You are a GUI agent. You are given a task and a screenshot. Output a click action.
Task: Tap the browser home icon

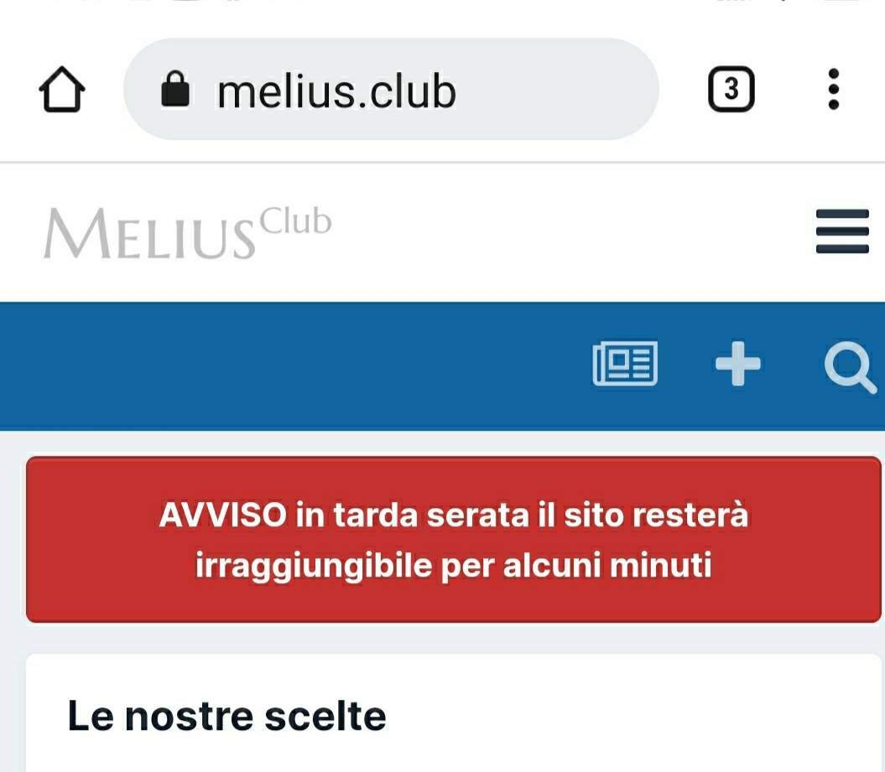[62, 90]
